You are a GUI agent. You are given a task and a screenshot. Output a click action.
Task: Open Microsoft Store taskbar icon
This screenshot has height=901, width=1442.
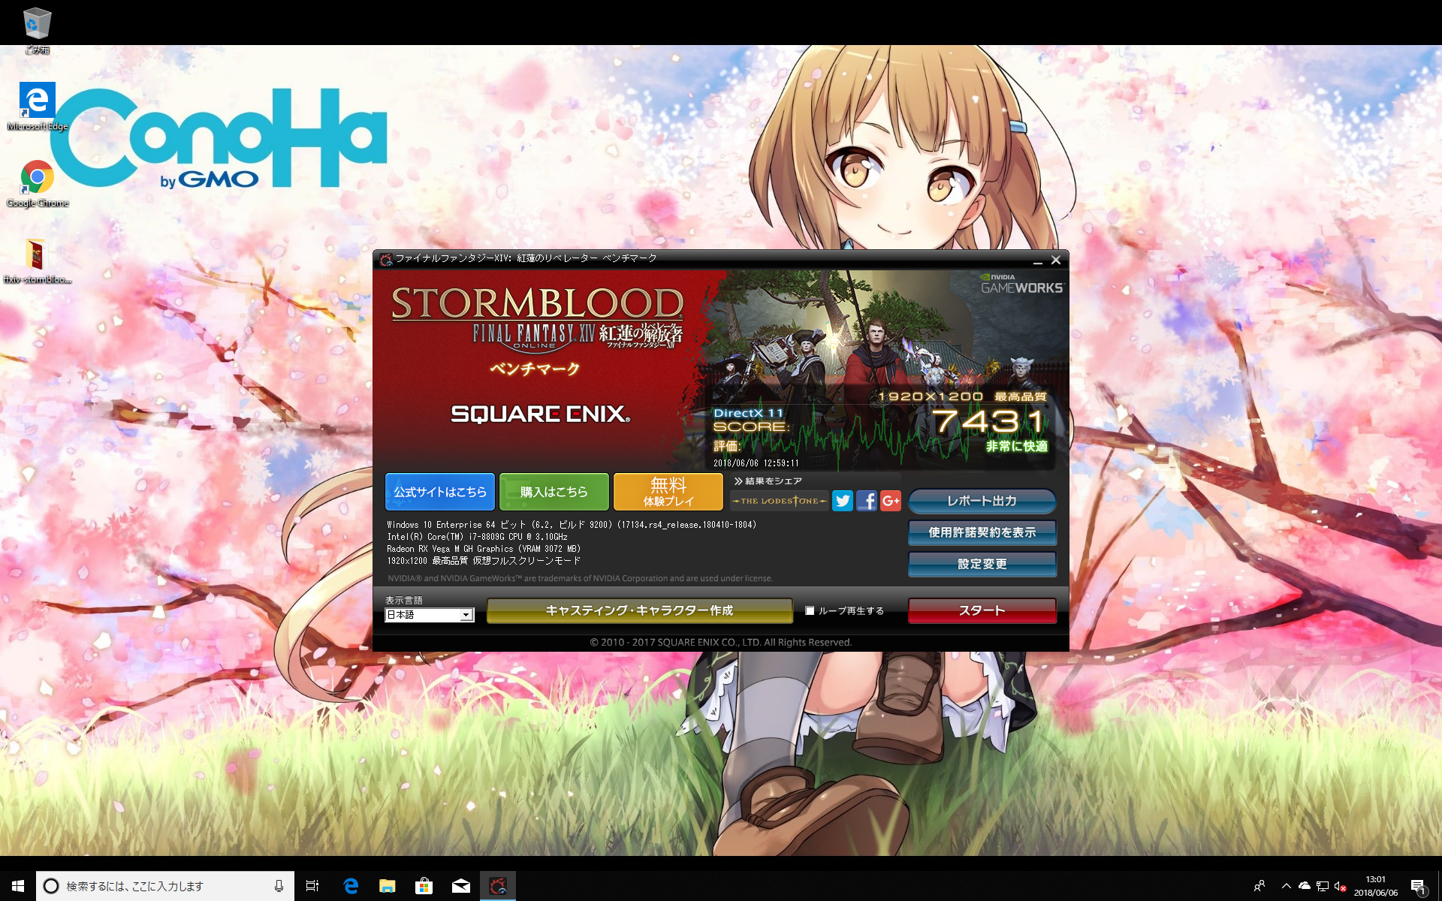(424, 886)
